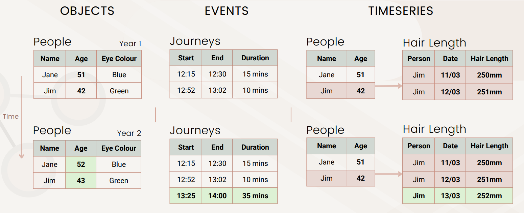
Task: Select the Duration header in bottom Journeys table
Action: coord(255,147)
